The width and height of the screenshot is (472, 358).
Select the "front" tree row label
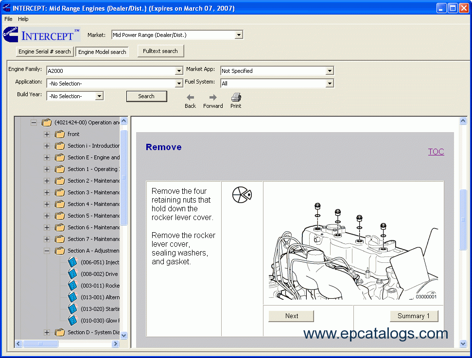tap(73, 134)
